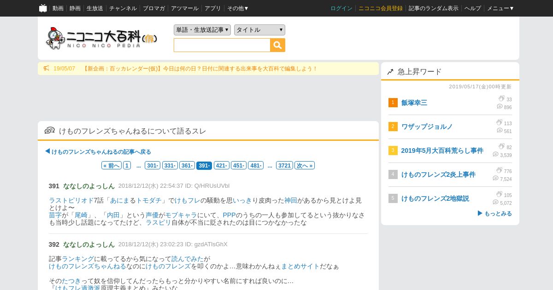Click ニコニコ会員登録 link
The height and width of the screenshot is (290, 553).
[381, 8]
